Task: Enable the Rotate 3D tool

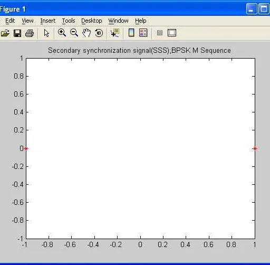Action: point(99,33)
